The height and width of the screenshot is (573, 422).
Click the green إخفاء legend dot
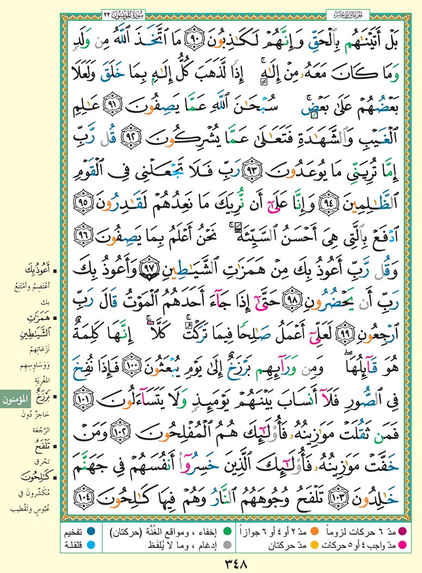point(226,531)
